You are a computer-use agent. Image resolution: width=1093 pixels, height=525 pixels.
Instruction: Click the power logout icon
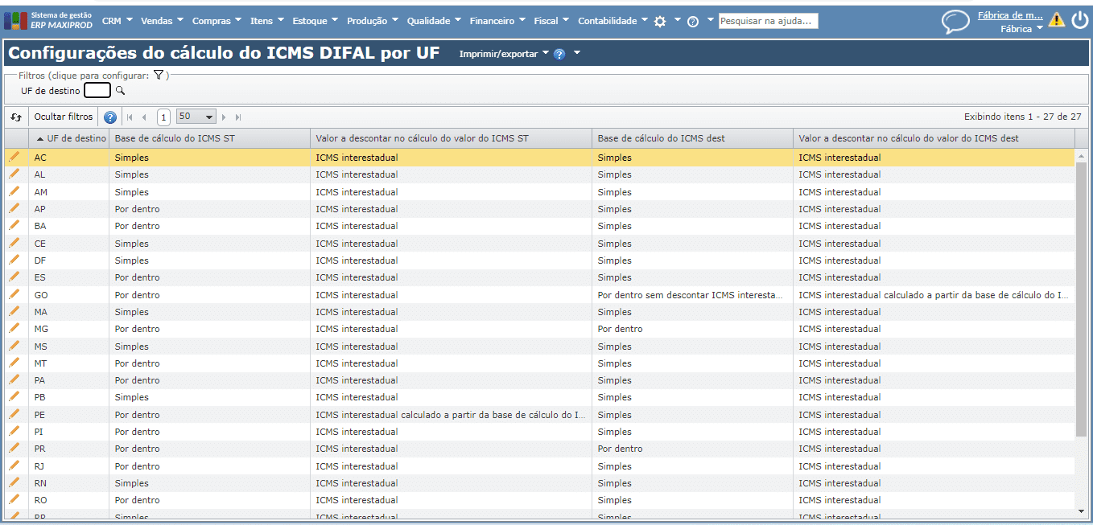(x=1080, y=20)
